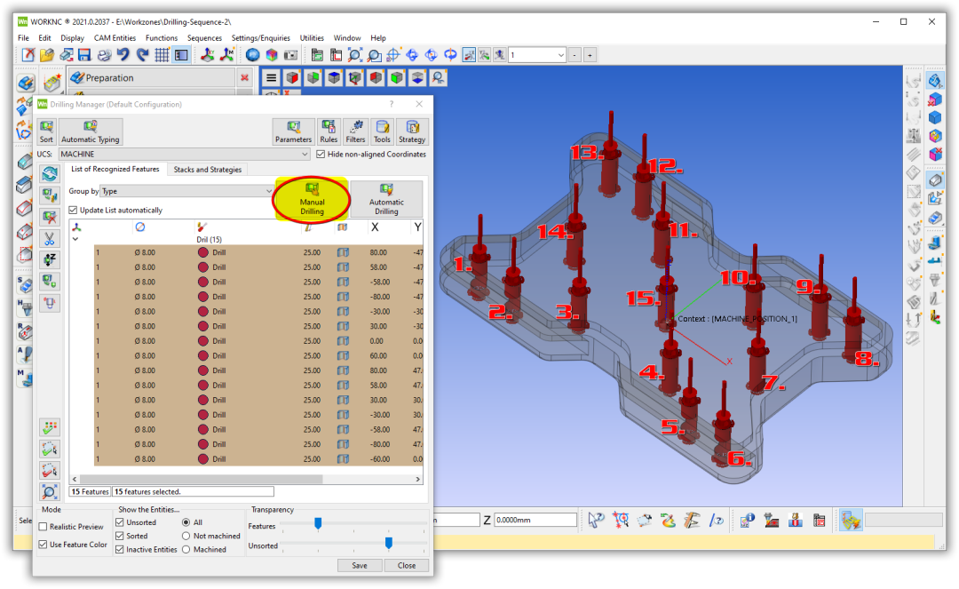Open the Settings/Enquiries menu

click(260, 38)
